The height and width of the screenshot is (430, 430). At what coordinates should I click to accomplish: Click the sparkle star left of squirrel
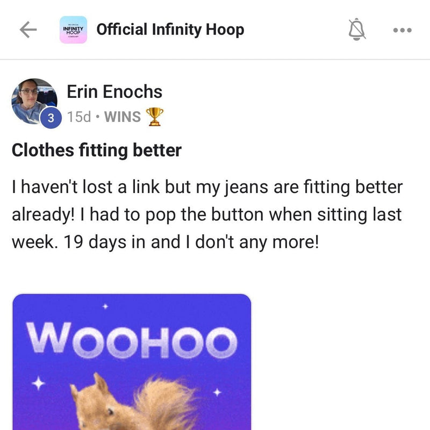38,384
